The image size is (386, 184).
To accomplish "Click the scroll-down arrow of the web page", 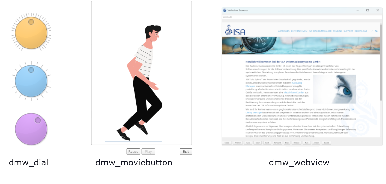I will click(381, 136).
